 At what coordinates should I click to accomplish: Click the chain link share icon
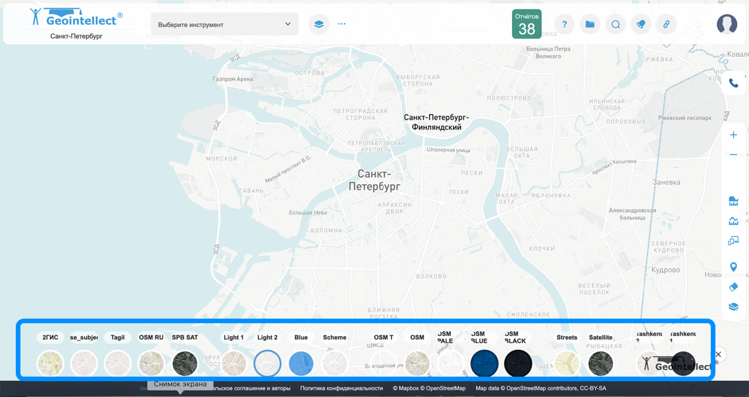666,25
